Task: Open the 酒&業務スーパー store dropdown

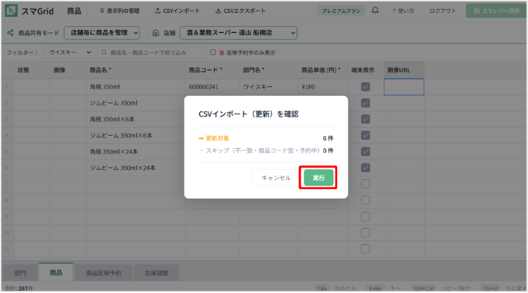Action: tap(238, 33)
